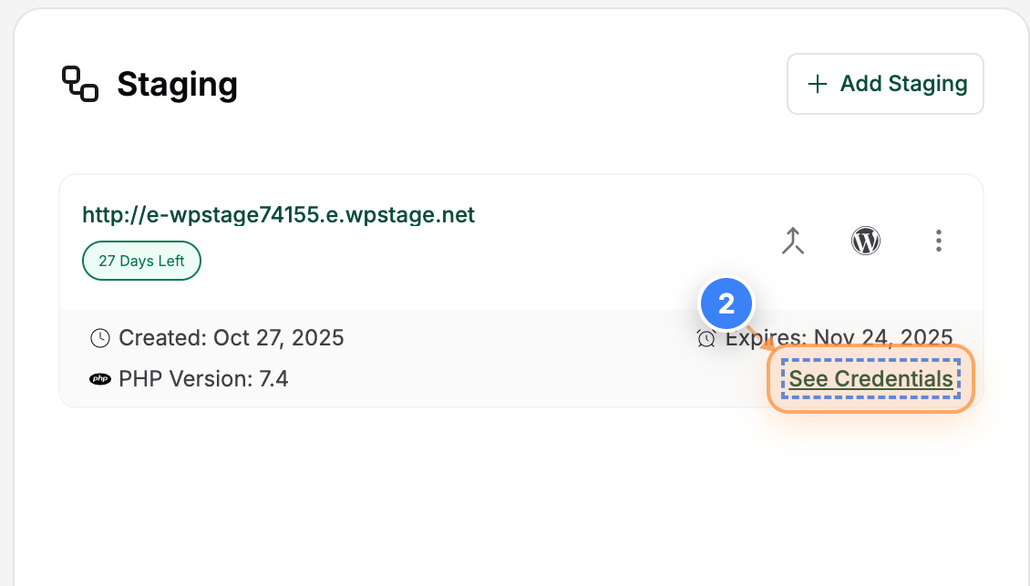
Task: Click the push-to-live merge arrow icon
Action: tap(792, 241)
